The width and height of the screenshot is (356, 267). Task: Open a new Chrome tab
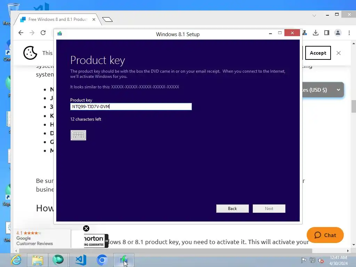pyautogui.click(x=107, y=19)
